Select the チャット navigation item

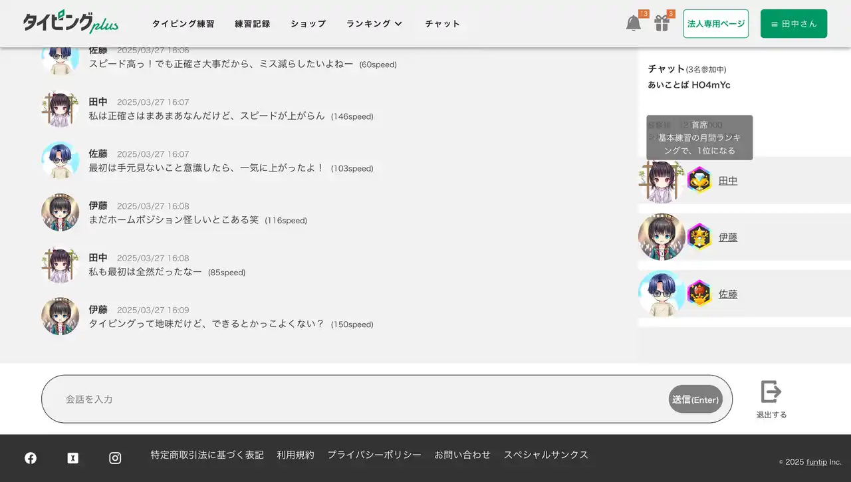click(442, 23)
